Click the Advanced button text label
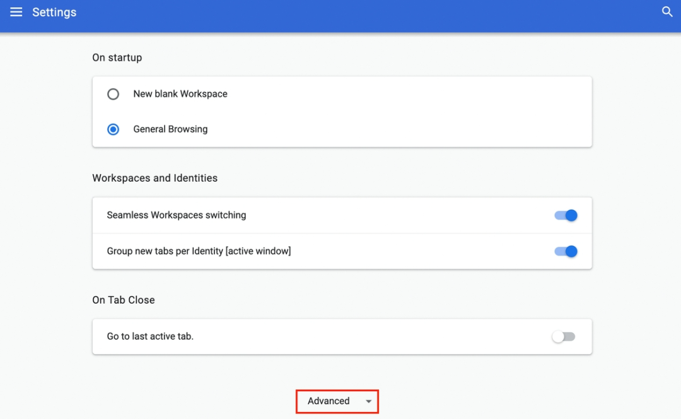Viewport: 681px width, 419px height. (x=329, y=401)
